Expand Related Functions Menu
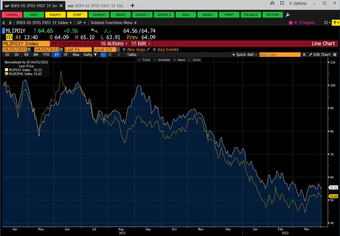The width and height of the screenshot is (340, 236). (114, 23)
